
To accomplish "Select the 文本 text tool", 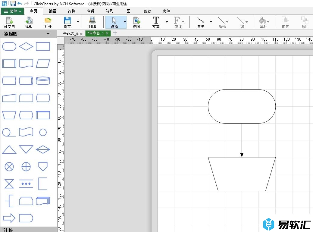I will pos(156,22).
